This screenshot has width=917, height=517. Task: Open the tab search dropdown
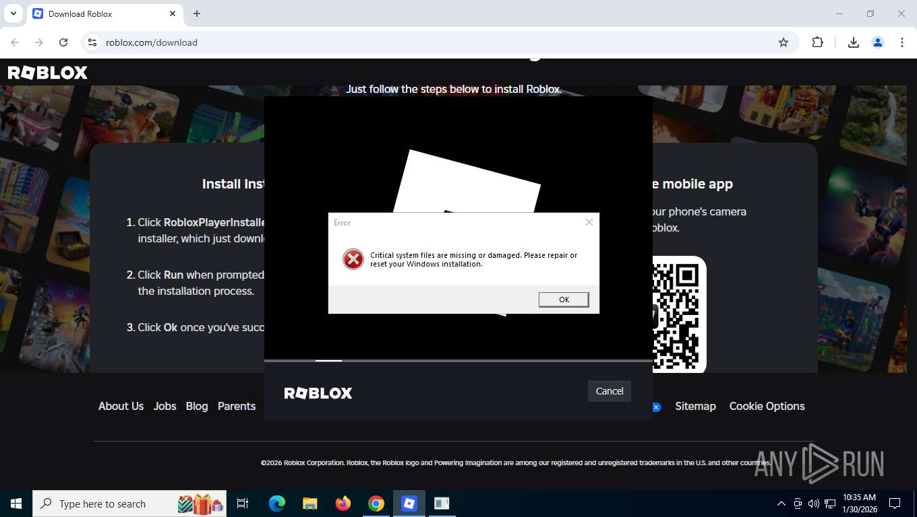tap(13, 13)
